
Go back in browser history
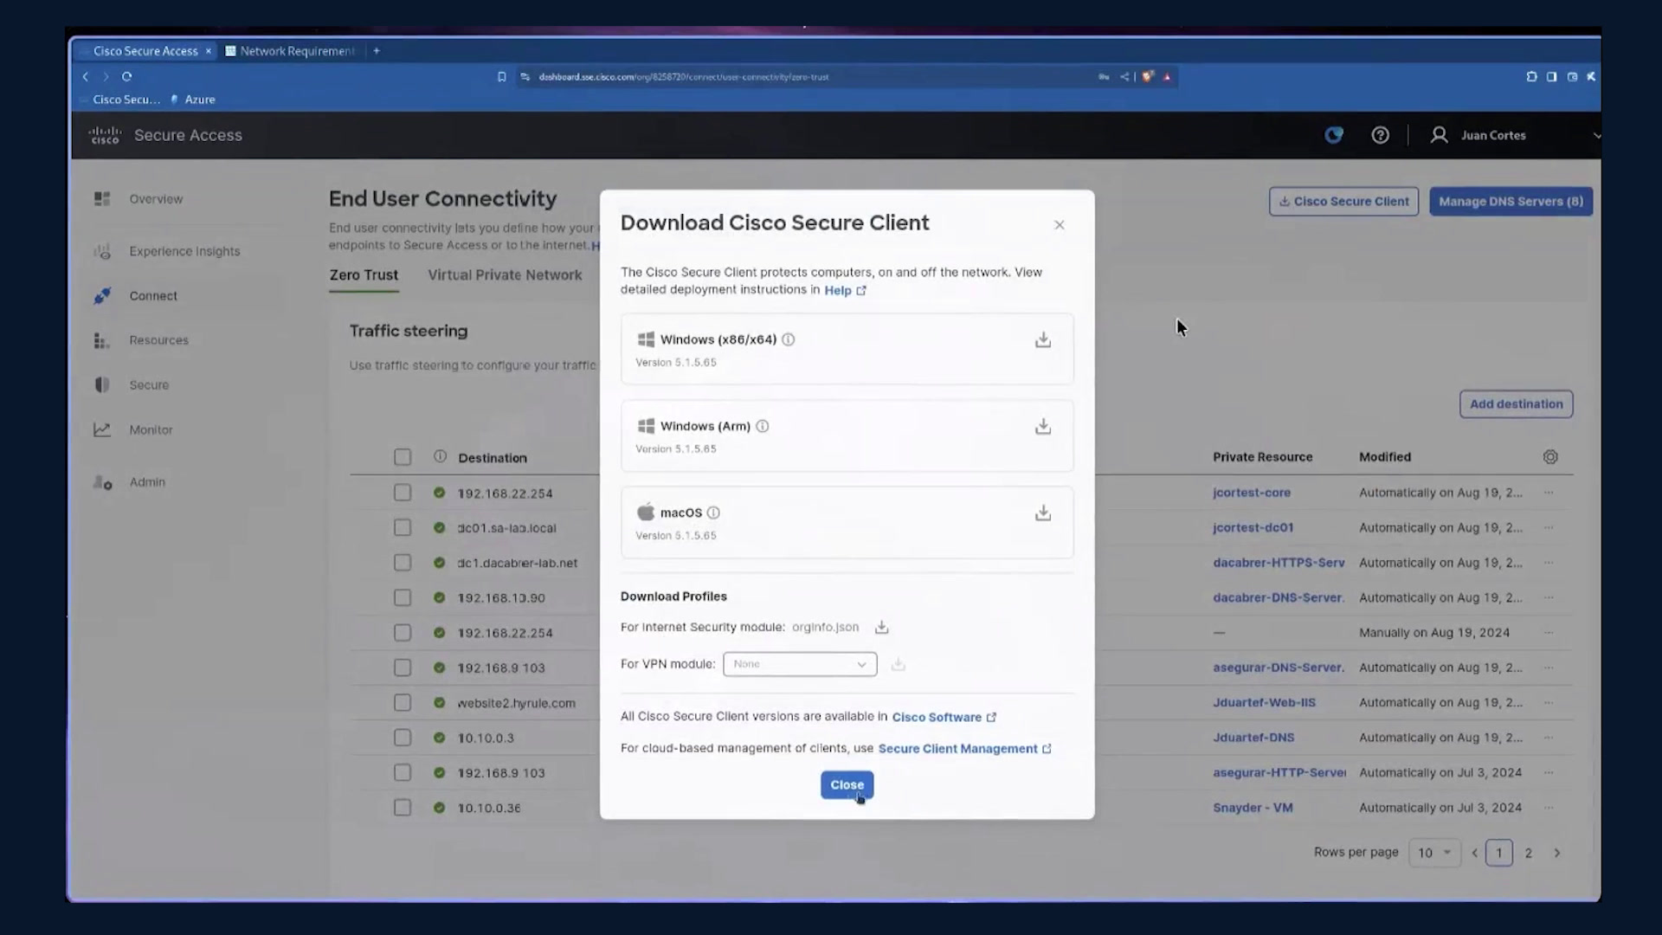(x=86, y=76)
